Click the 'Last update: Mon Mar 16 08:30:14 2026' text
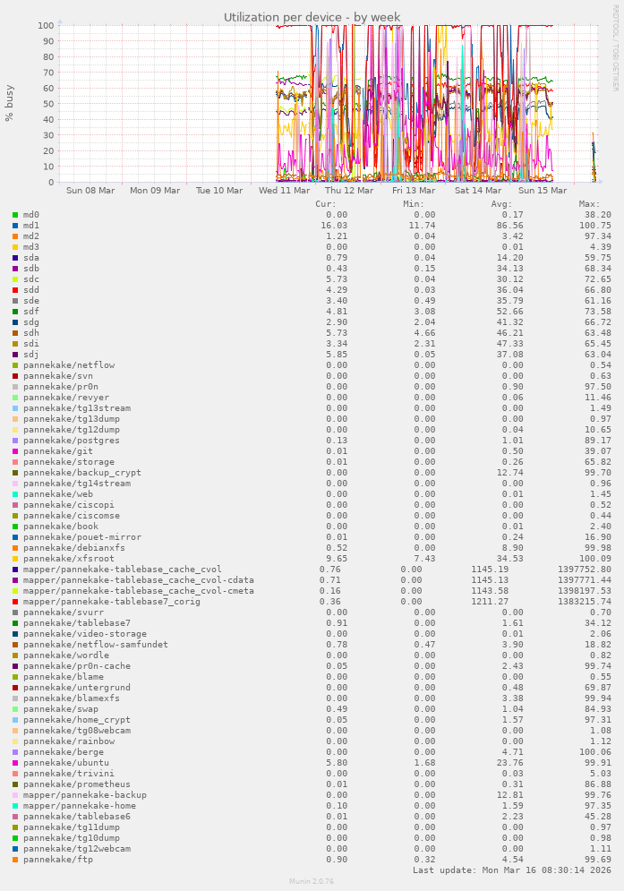 (512, 870)
